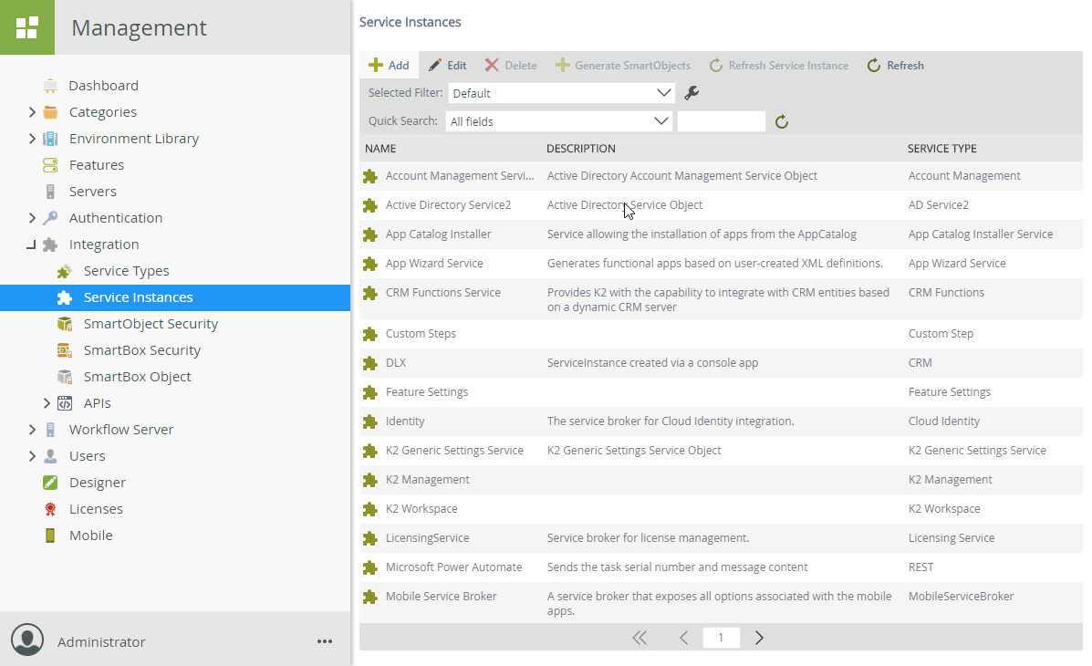The width and height of the screenshot is (1092, 666).
Task: Click the Administrator avatar icon
Action: click(27, 640)
